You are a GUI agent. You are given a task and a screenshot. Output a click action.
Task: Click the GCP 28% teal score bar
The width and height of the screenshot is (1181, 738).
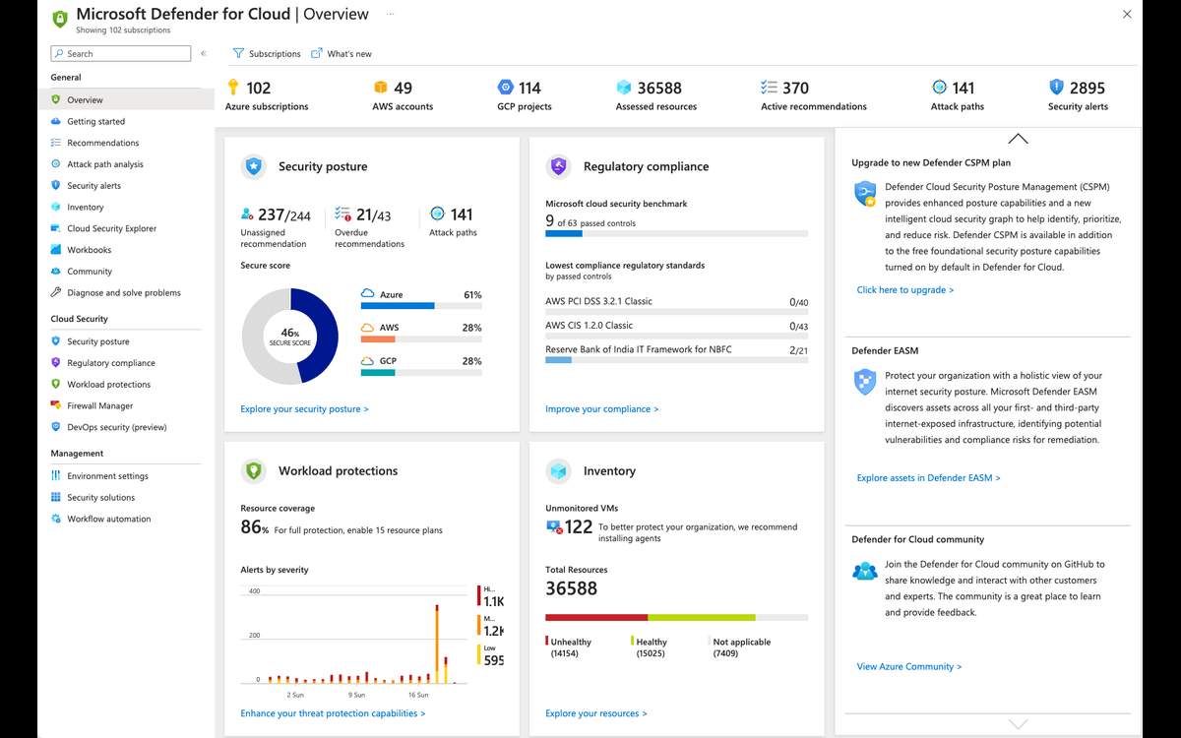(x=421, y=372)
